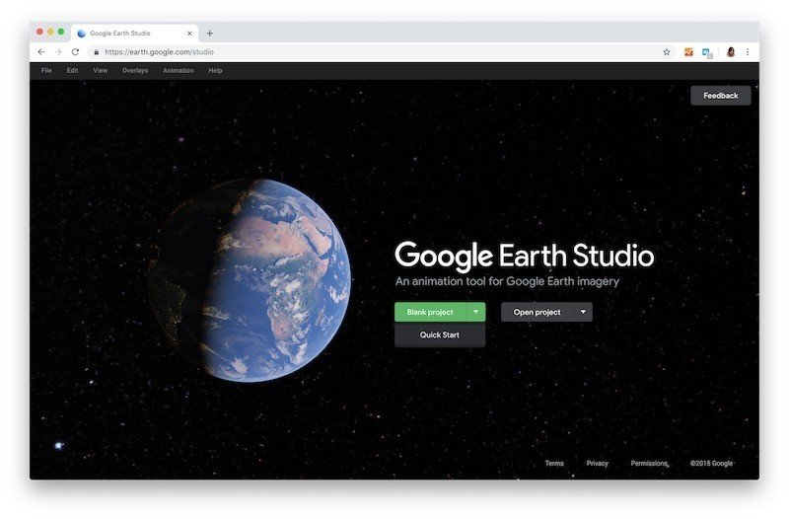Open the Terms link
This screenshot has height=519, width=789.
pyautogui.click(x=554, y=463)
